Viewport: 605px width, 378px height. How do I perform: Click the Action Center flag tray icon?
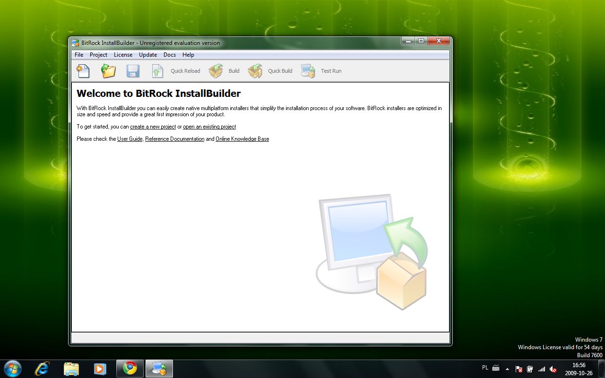point(519,369)
